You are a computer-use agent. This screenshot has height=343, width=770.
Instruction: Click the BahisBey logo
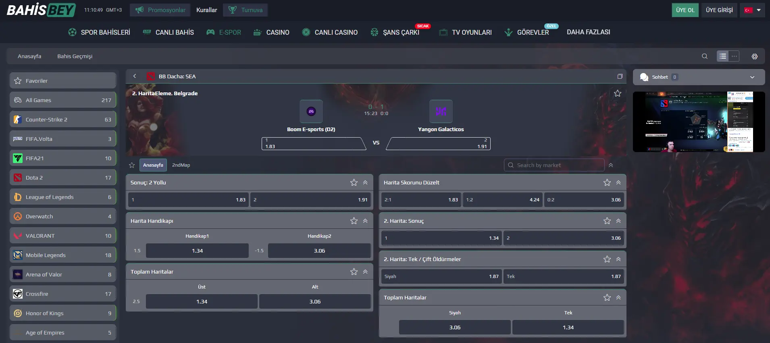41,10
